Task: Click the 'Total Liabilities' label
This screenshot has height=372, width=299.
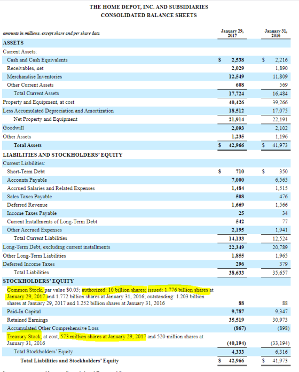Action: [x=32, y=273]
